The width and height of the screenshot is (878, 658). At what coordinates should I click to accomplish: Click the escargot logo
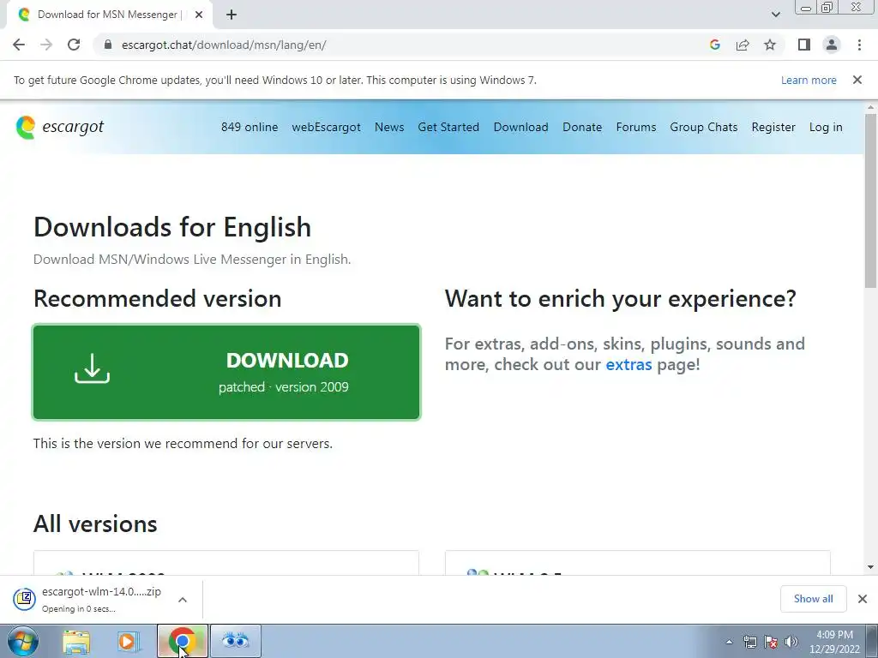pyautogui.click(x=59, y=127)
